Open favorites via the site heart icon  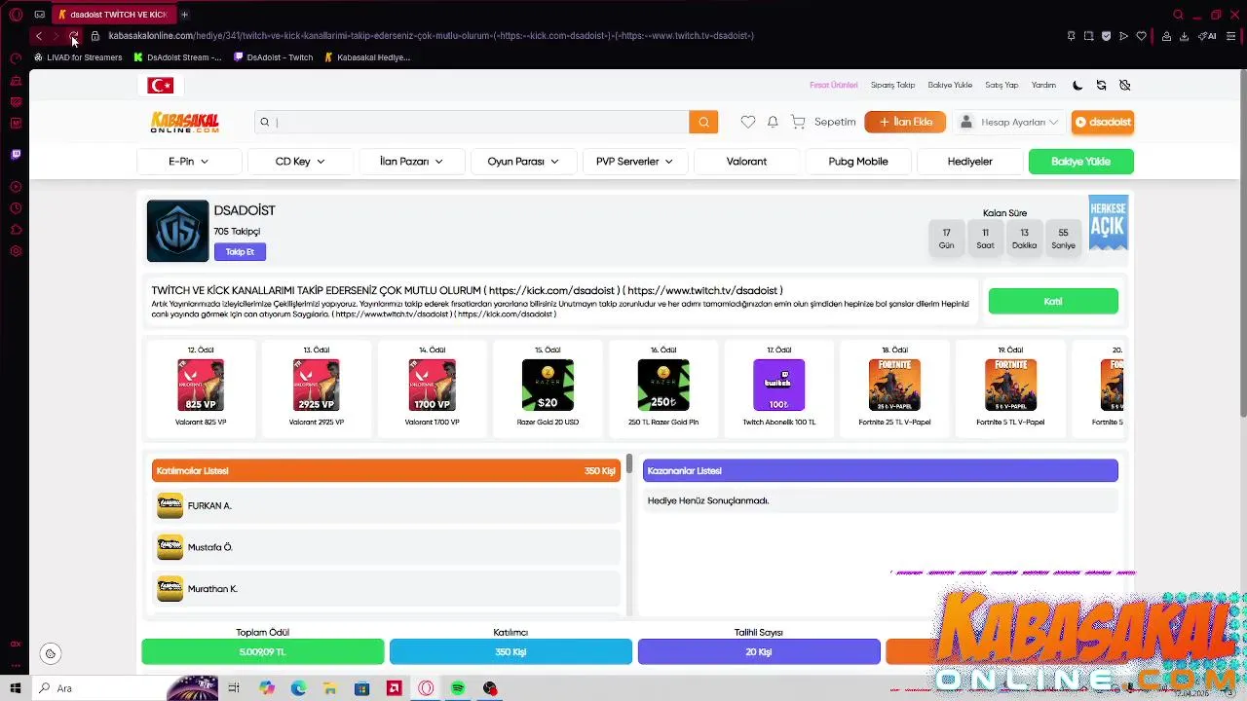pyautogui.click(x=747, y=122)
